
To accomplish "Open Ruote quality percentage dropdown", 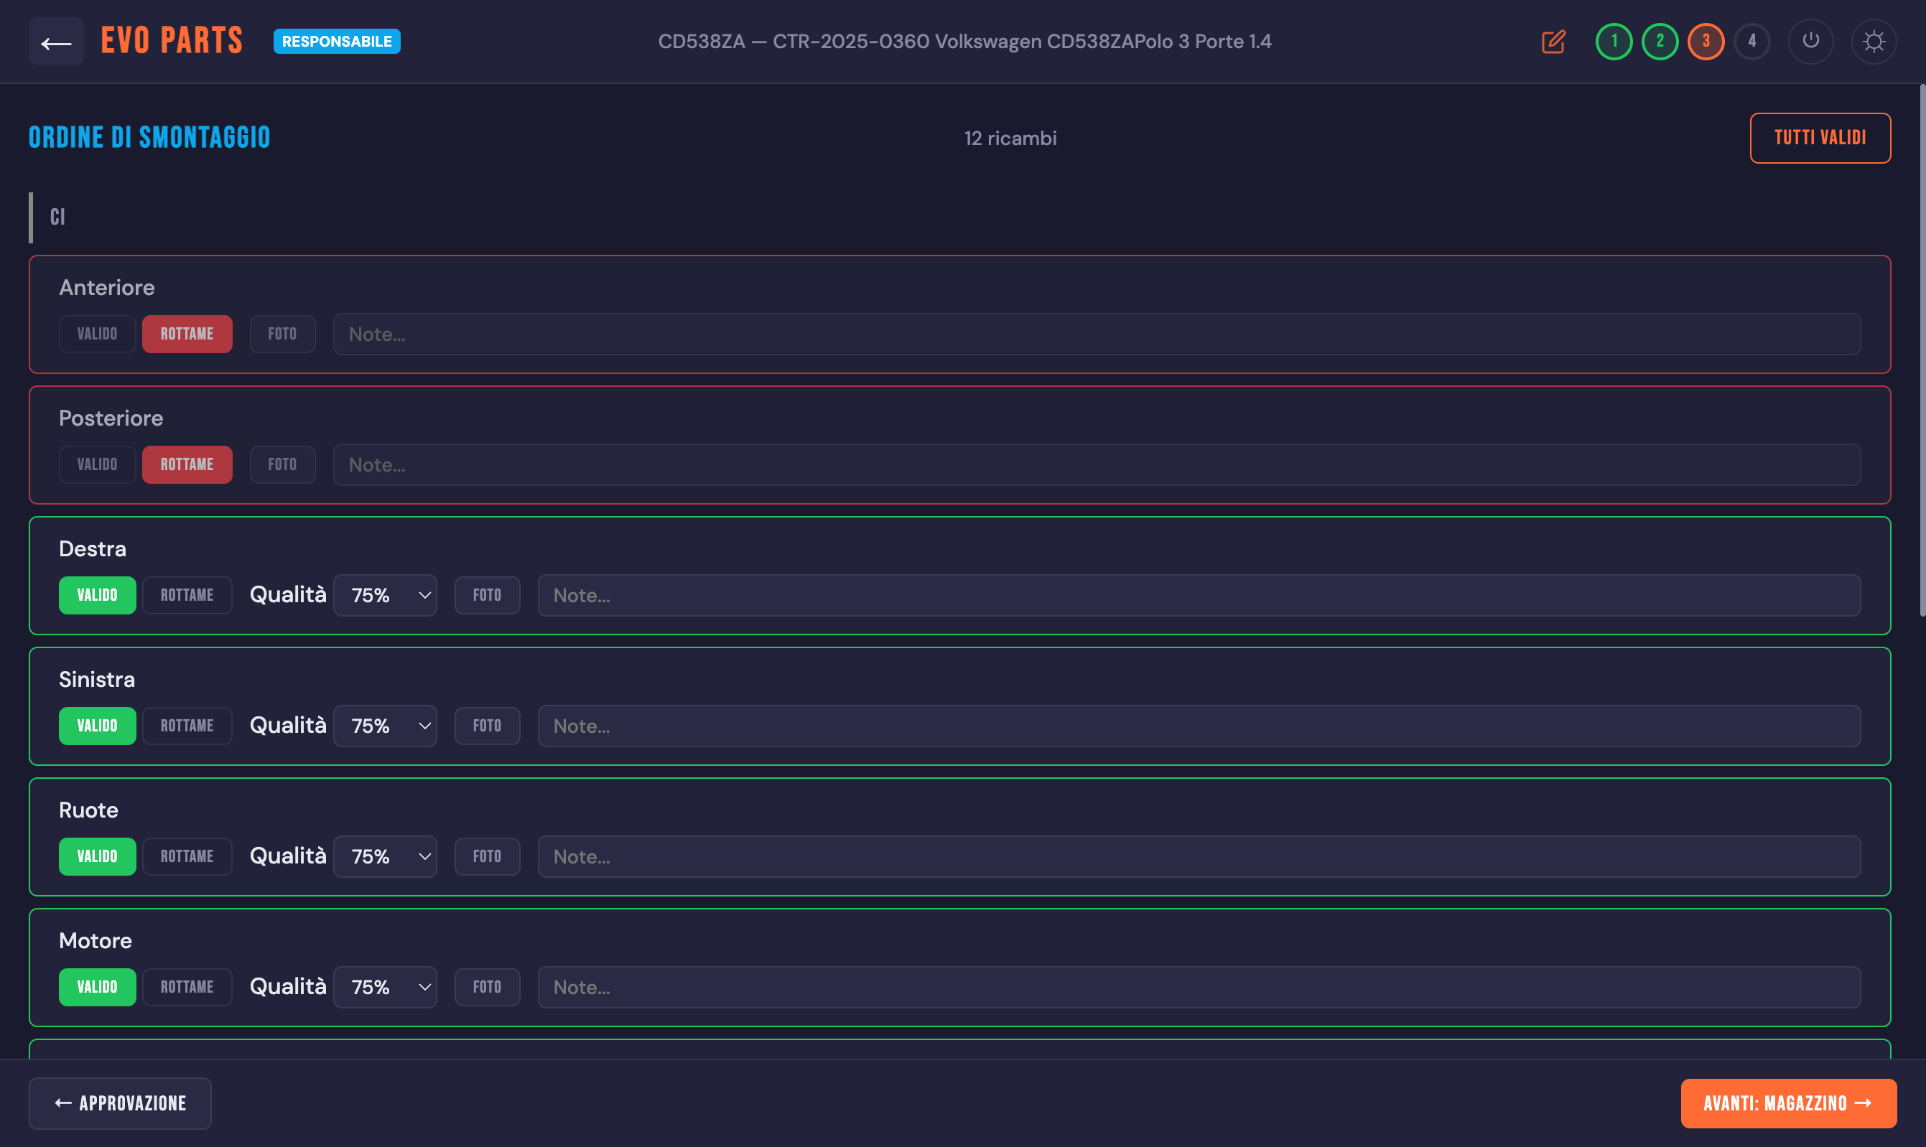I will coord(385,856).
